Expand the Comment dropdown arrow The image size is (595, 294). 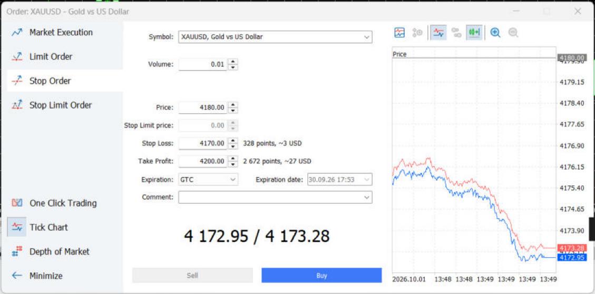(367, 197)
